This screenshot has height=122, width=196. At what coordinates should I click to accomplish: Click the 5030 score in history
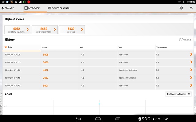46,62
